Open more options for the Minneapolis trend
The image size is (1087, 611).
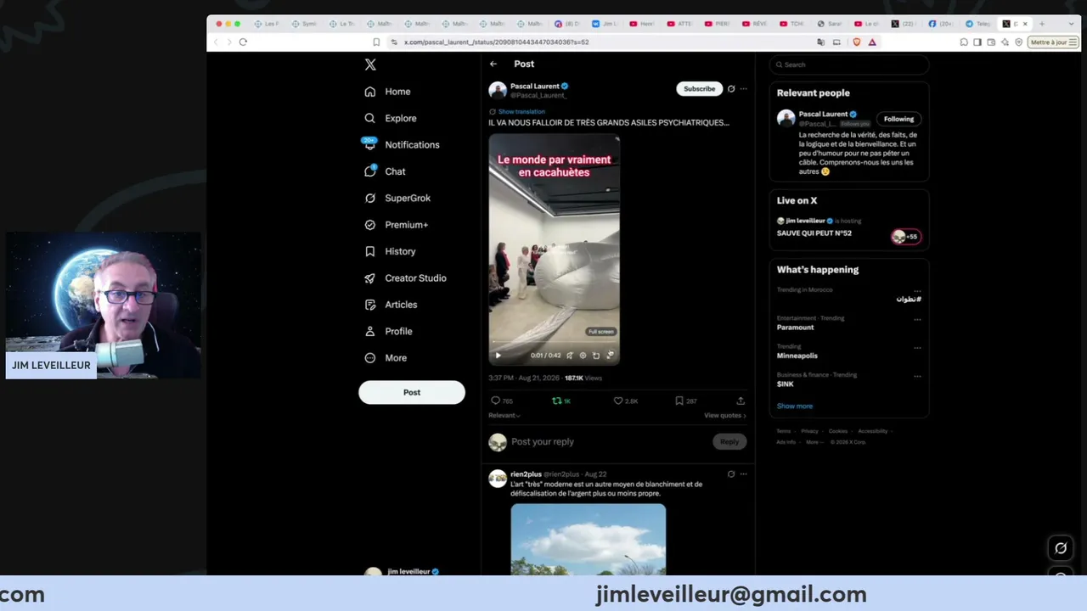(917, 348)
